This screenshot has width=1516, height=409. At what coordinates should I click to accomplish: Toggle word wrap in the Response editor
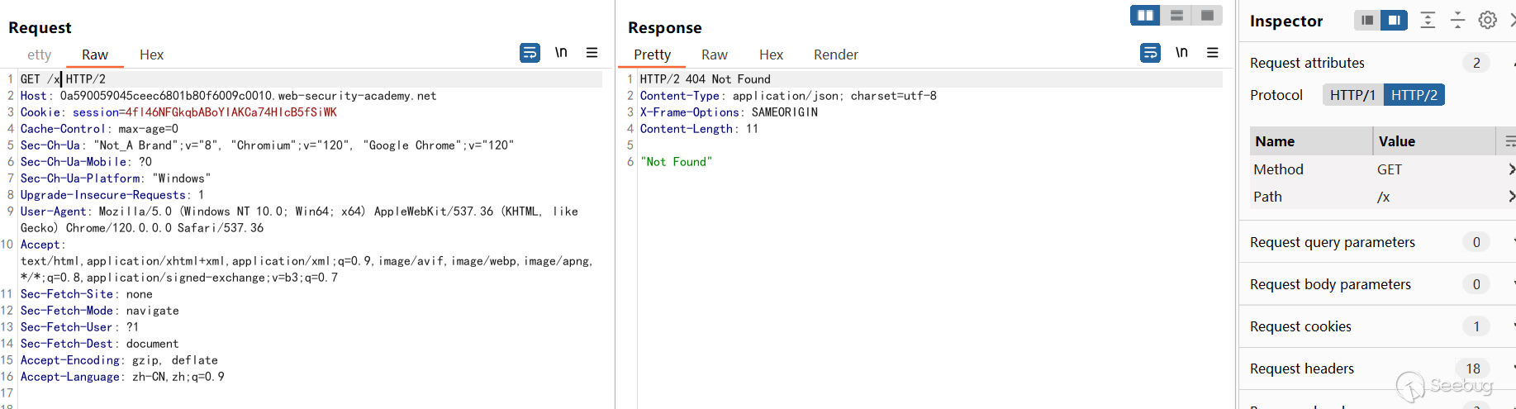tap(1150, 53)
